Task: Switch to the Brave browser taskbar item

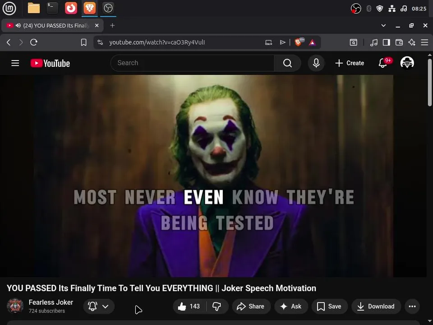Action: click(89, 8)
